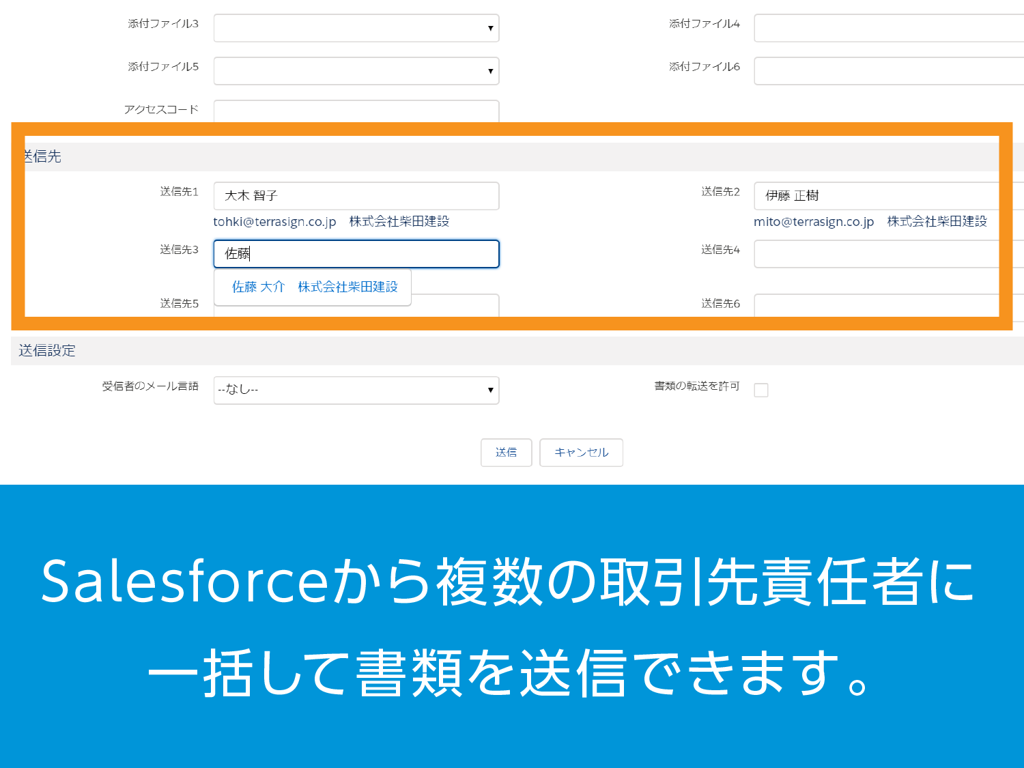Screen dimensions: 1024x768
Task: Click the 送信先1 field with 大木 智子
Action: pyautogui.click(x=356, y=196)
